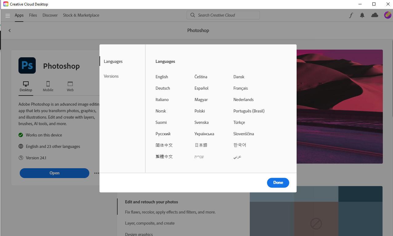Click the Español language entry

(x=201, y=88)
